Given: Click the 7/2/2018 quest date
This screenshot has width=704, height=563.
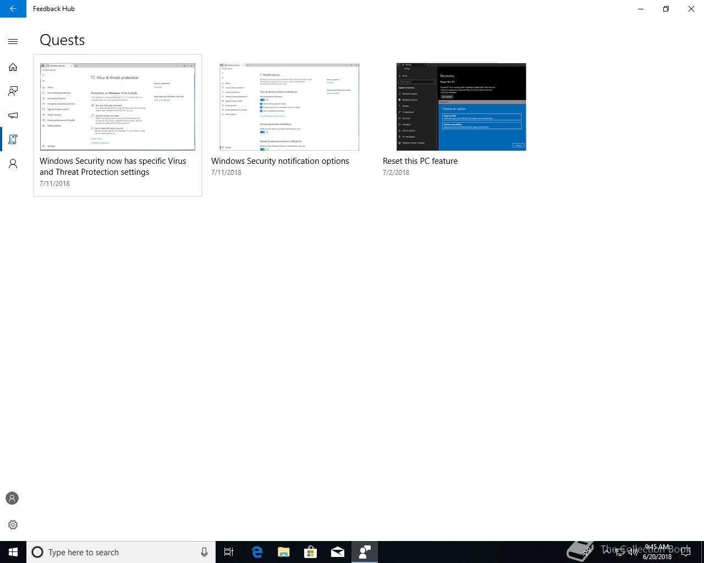Looking at the screenshot, I should tap(396, 173).
